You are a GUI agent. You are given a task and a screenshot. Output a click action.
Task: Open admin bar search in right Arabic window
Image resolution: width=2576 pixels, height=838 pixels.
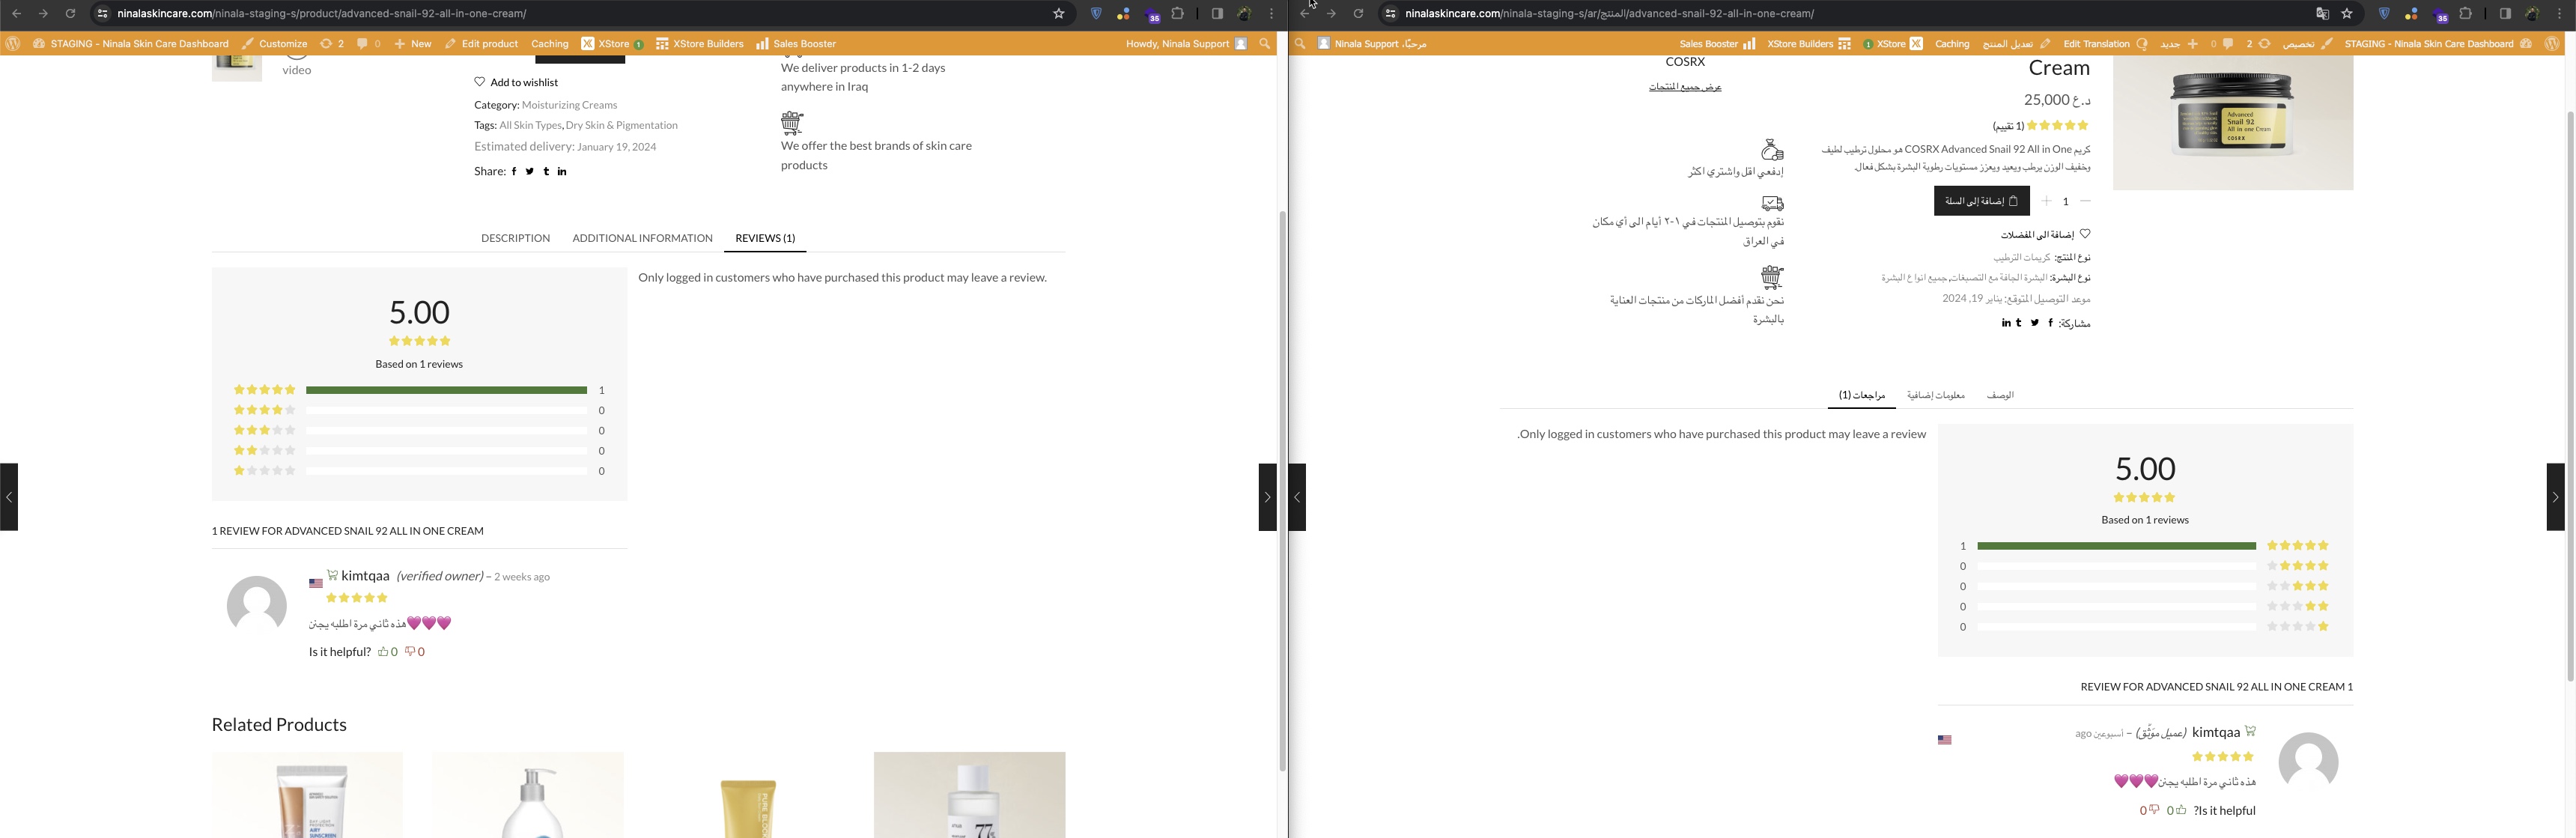(1300, 44)
